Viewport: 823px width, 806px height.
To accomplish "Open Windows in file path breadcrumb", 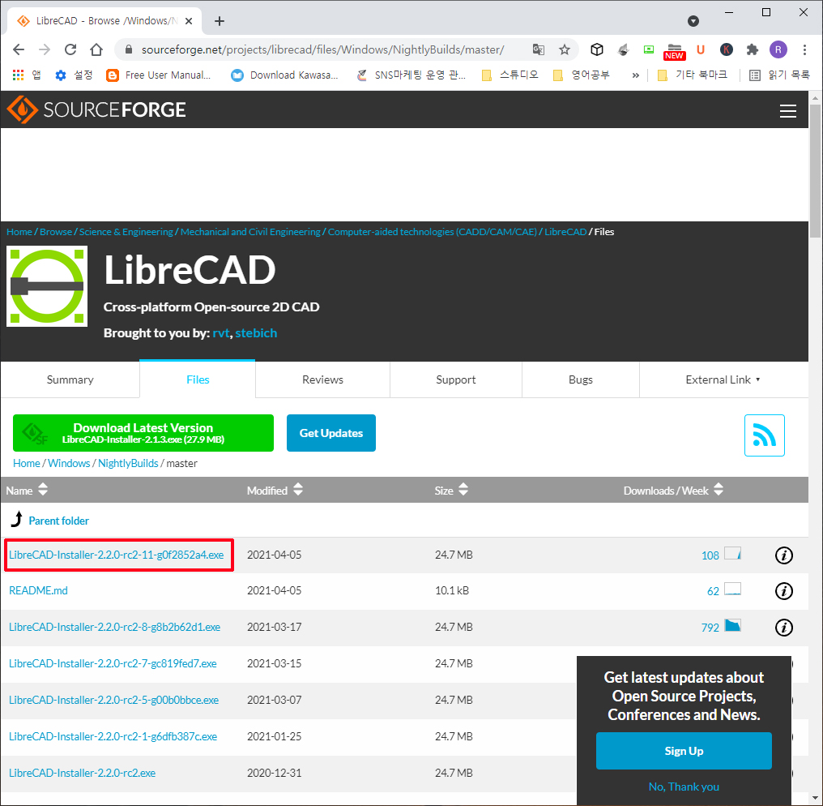I will pyautogui.click(x=69, y=464).
